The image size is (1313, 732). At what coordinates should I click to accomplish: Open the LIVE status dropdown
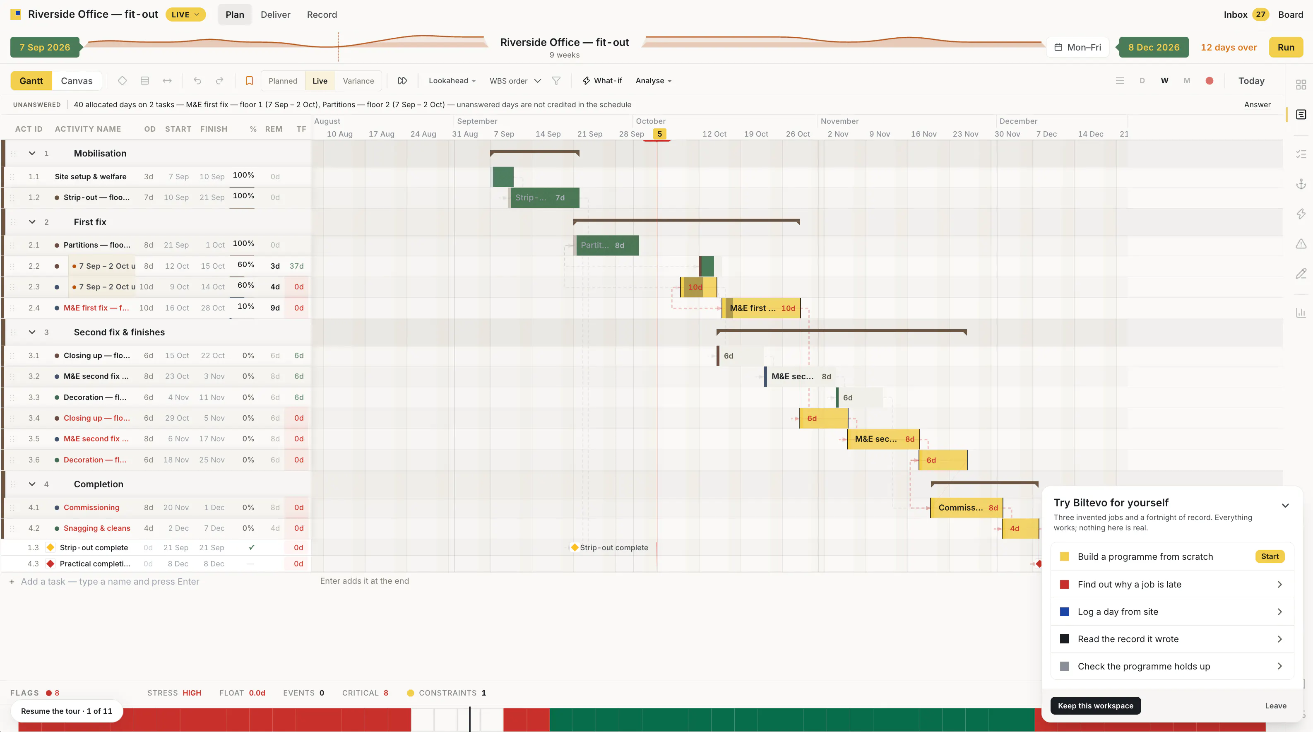point(185,14)
